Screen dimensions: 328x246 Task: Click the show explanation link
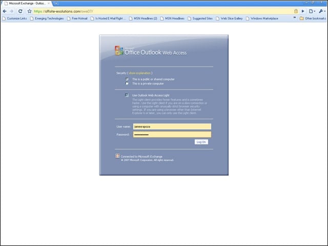139,73
